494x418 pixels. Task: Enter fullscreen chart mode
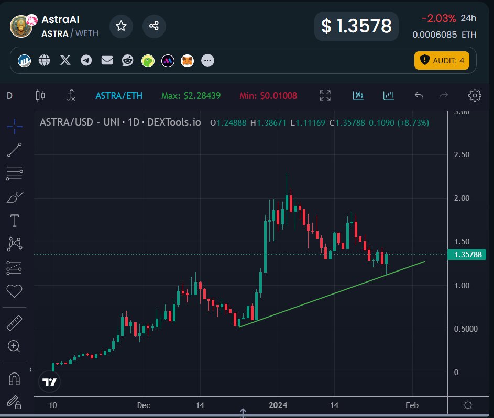click(325, 95)
